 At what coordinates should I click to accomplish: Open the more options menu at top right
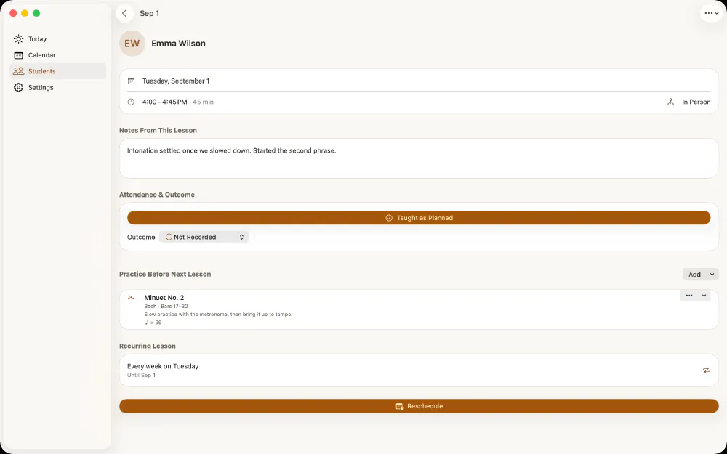[x=711, y=13]
